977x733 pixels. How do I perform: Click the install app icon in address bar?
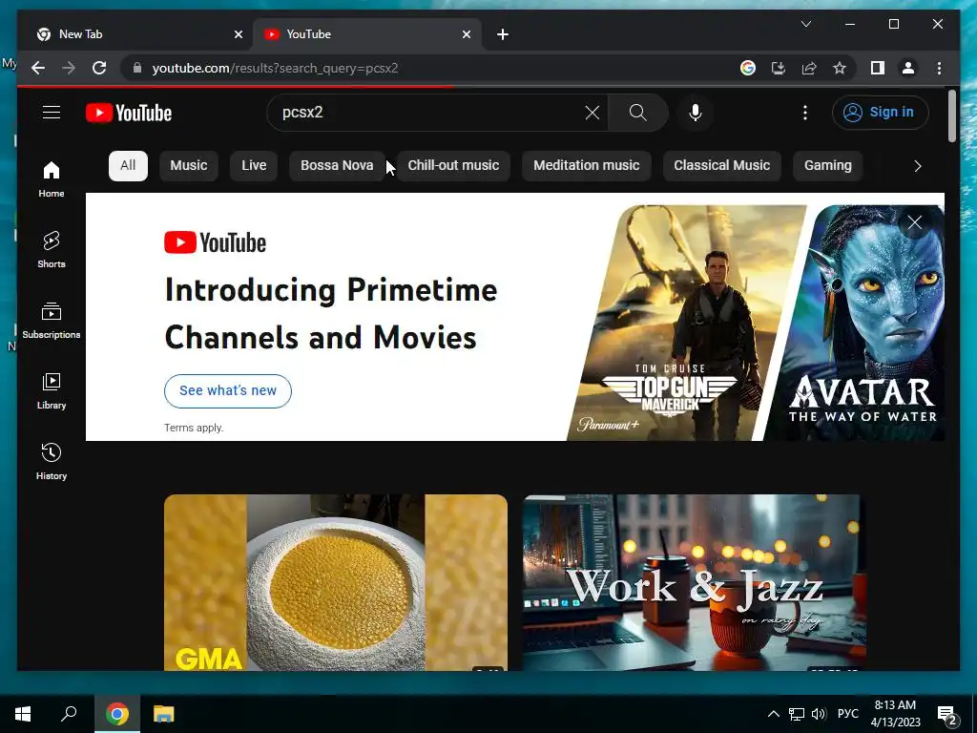tap(779, 68)
